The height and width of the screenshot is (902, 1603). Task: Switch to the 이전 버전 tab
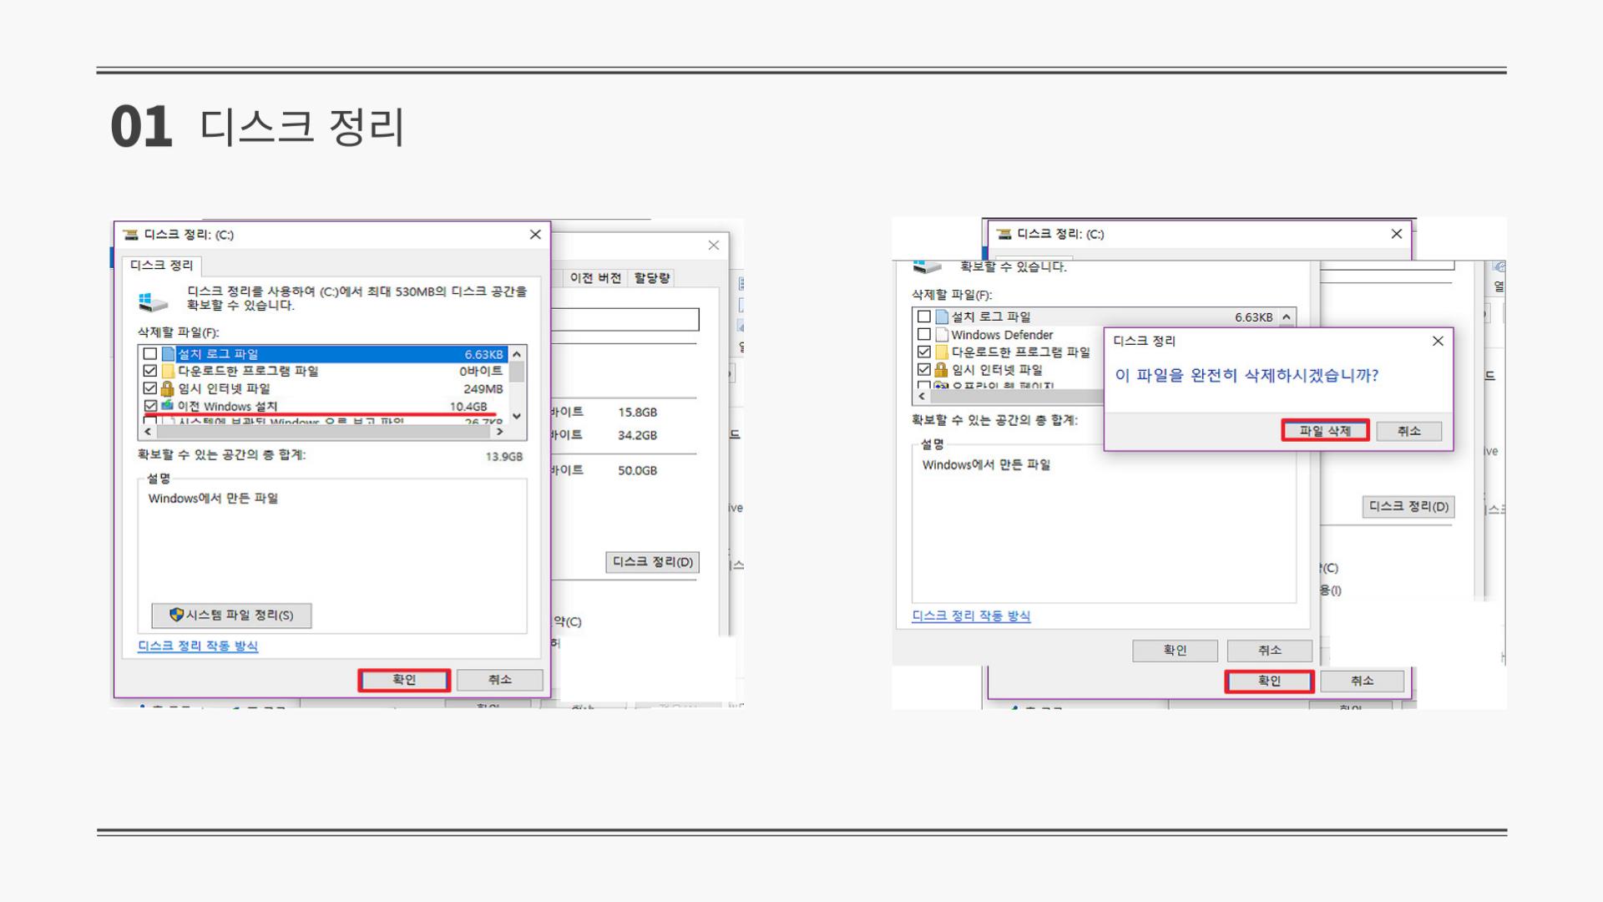tap(595, 278)
